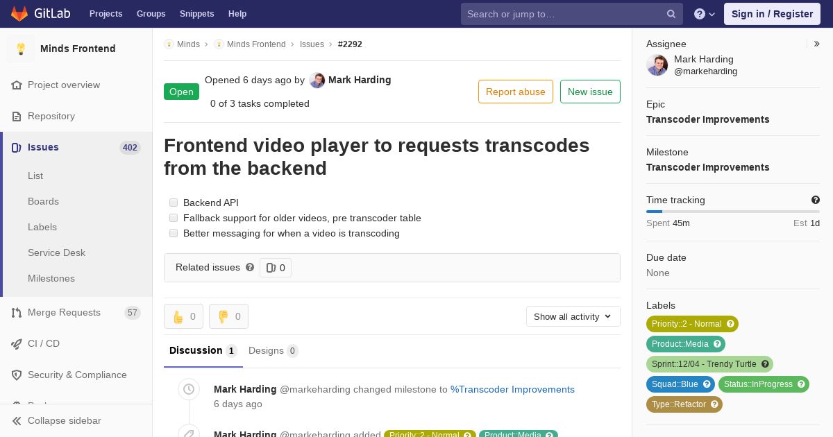This screenshot has height=437, width=833.
Task: Click the Minds Frontend project title
Action: point(78,49)
